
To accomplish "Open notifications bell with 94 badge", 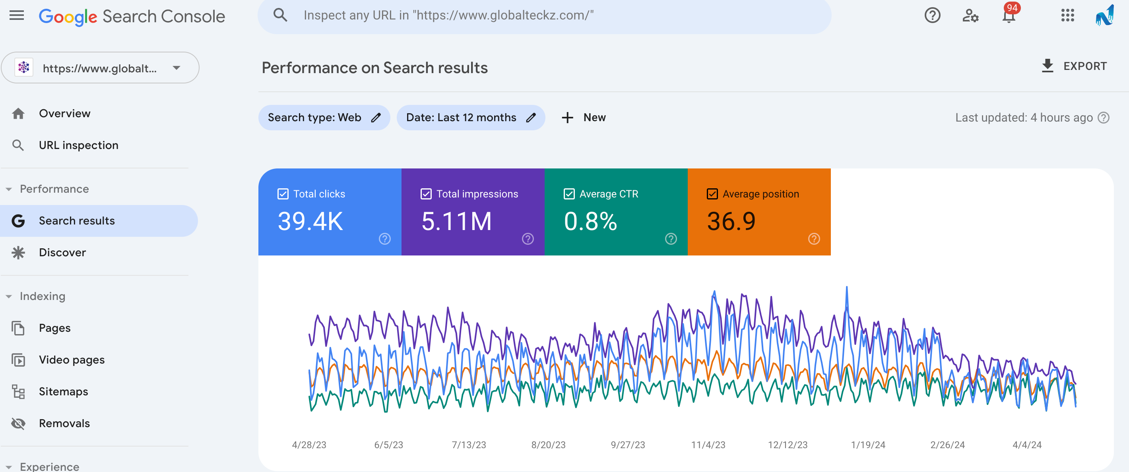I will [x=1009, y=15].
